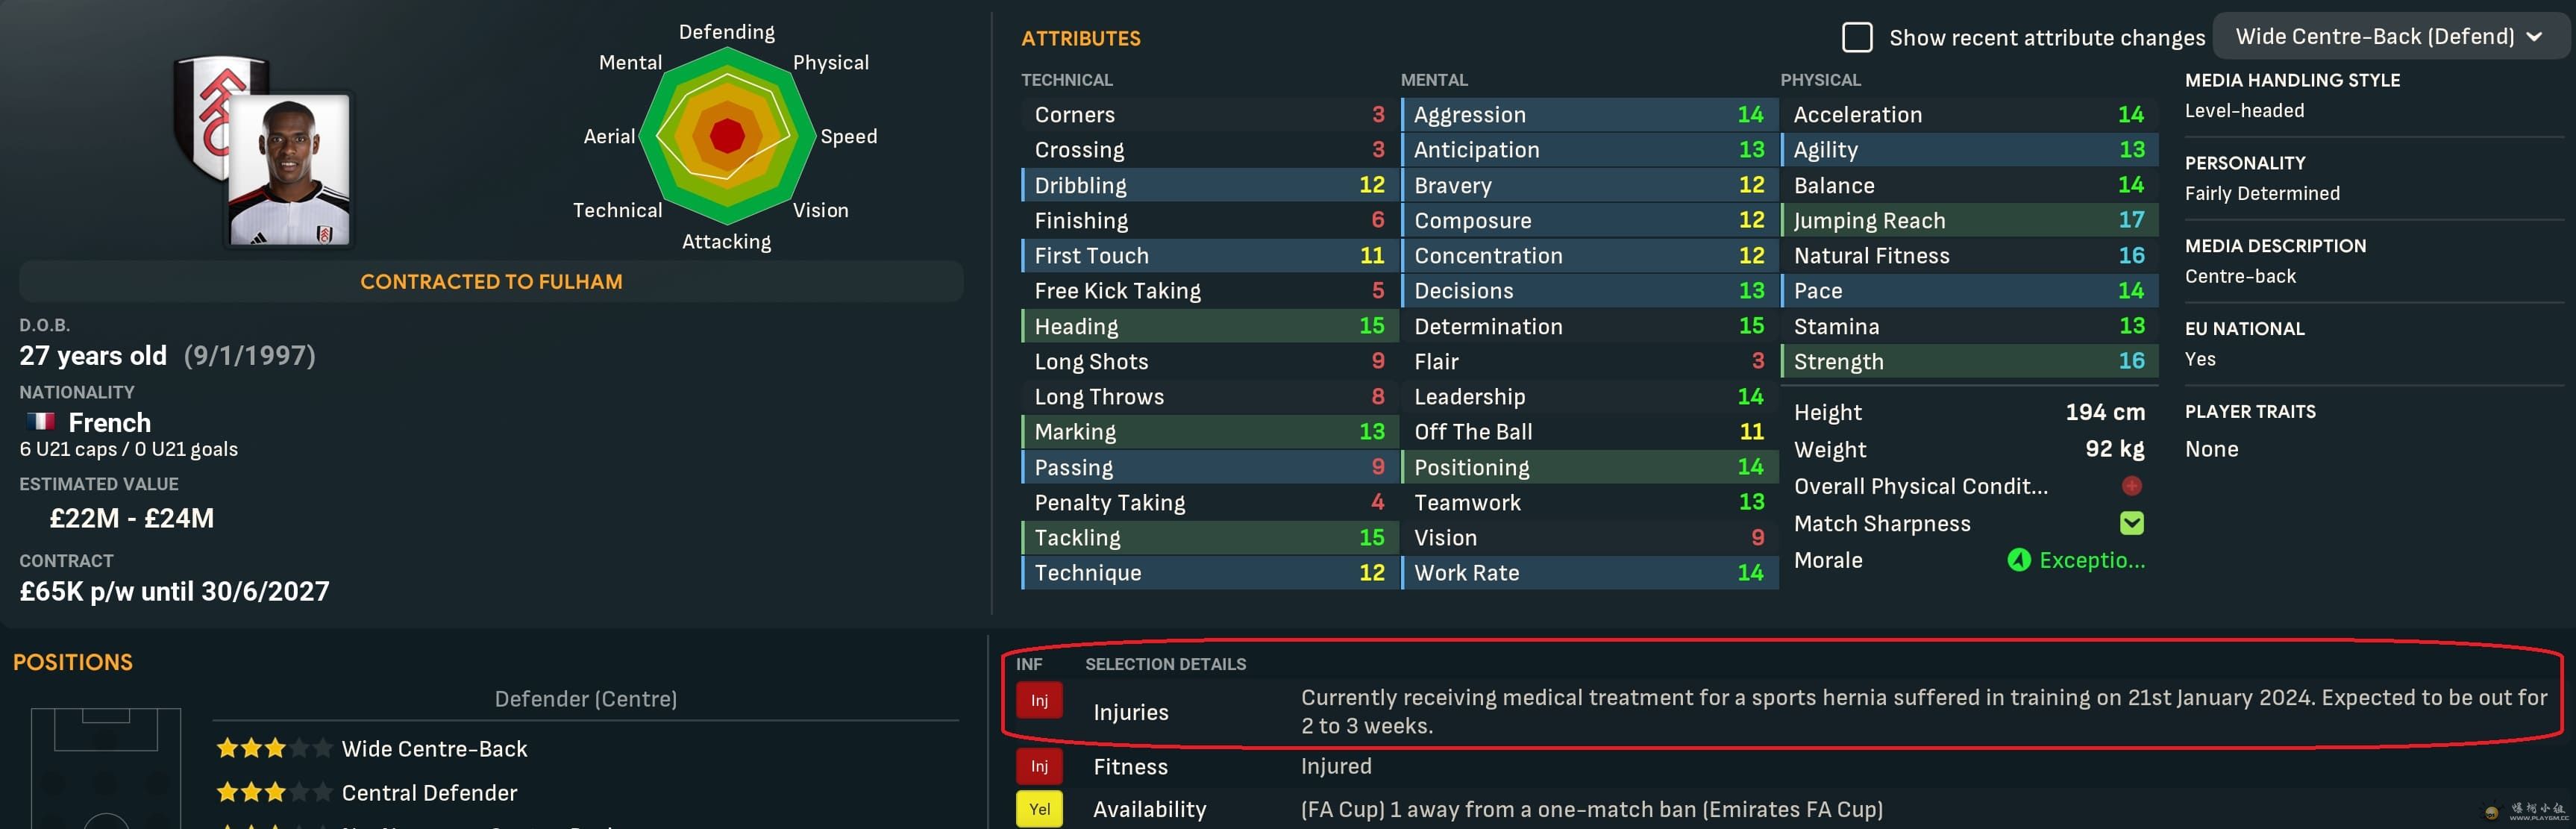Click the green Match Sharpness icon
Image resolution: width=2576 pixels, height=829 pixels.
pyautogui.click(x=2131, y=523)
